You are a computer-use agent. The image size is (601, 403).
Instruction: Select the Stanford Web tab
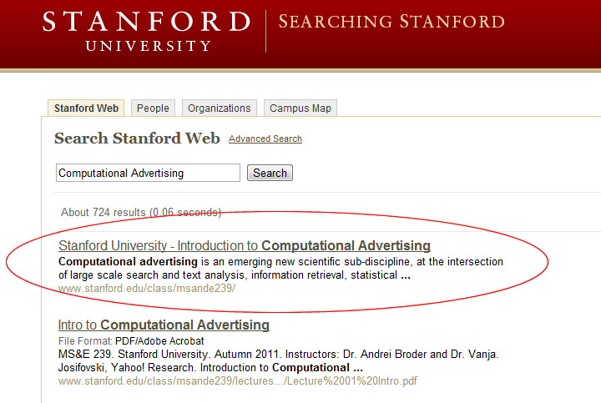point(86,108)
